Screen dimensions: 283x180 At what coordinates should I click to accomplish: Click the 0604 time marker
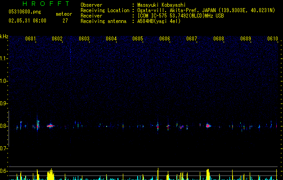tap(111, 39)
